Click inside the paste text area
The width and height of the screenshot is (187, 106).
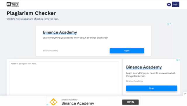pyautogui.click(x=64, y=78)
